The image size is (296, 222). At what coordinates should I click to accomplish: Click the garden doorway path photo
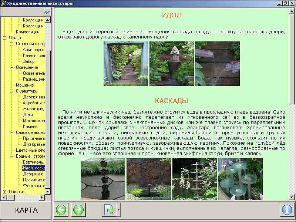pos(126,64)
